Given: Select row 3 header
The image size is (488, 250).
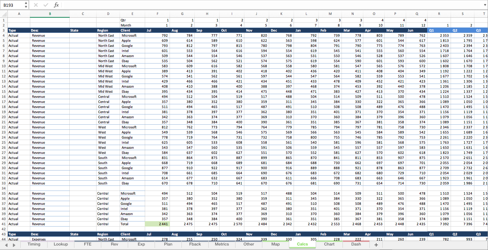Looking at the screenshot, I should point(3,30).
